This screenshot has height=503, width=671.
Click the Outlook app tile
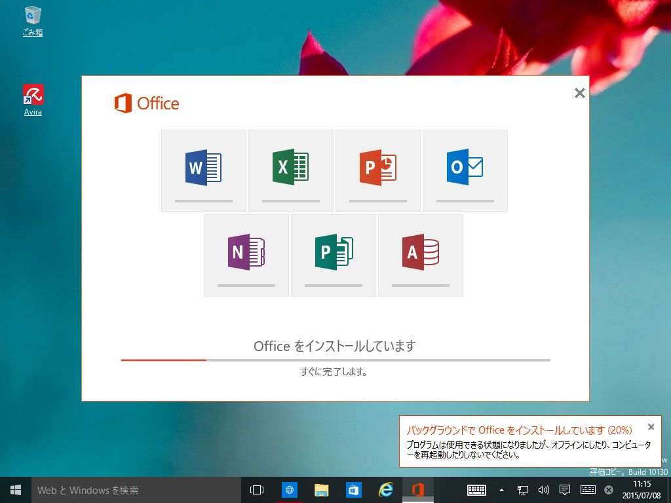[465, 171]
